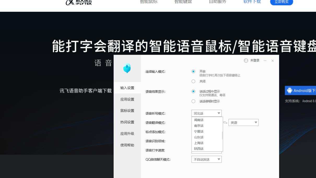Open 智能鼠标 in website navigation
Viewport: 316px width, 178px height.
point(149,2)
